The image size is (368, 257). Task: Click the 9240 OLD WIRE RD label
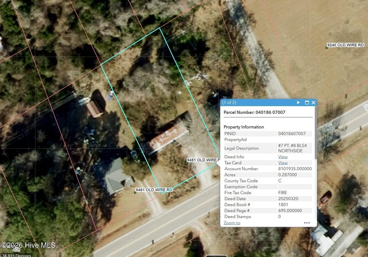[x=345, y=45]
